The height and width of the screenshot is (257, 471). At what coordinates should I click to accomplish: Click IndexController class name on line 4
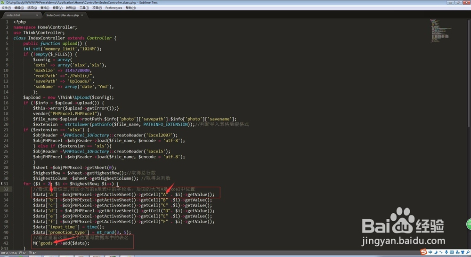coord(47,38)
